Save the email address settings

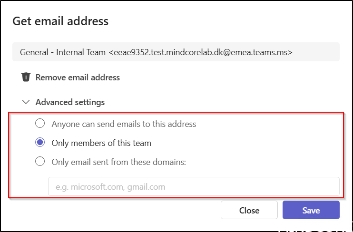coord(311,210)
